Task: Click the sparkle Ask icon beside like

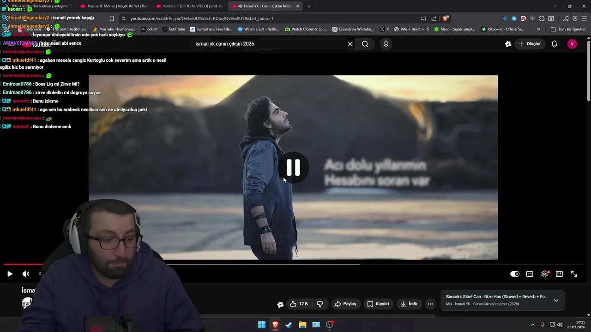Action: [x=280, y=304]
